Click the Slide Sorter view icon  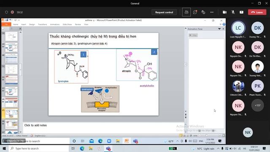(x=184, y=136)
